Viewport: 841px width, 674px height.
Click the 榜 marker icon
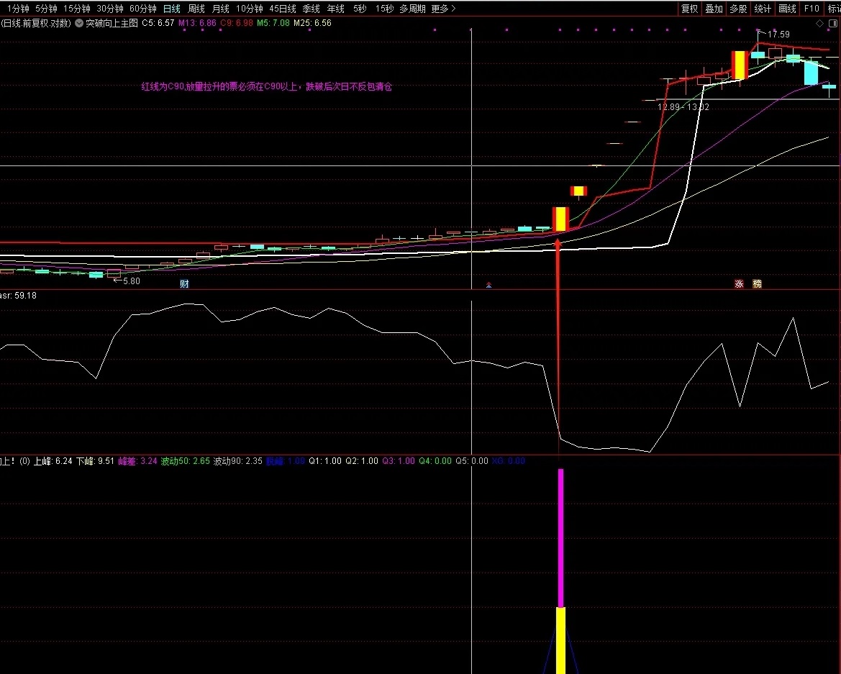click(758, 283)
